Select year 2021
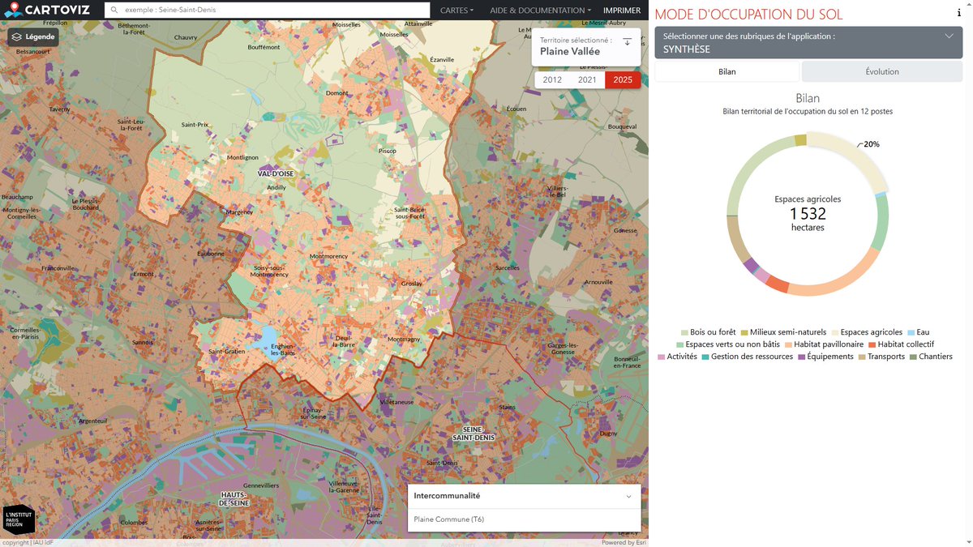The image size is (973, 547). pos(587,79)
